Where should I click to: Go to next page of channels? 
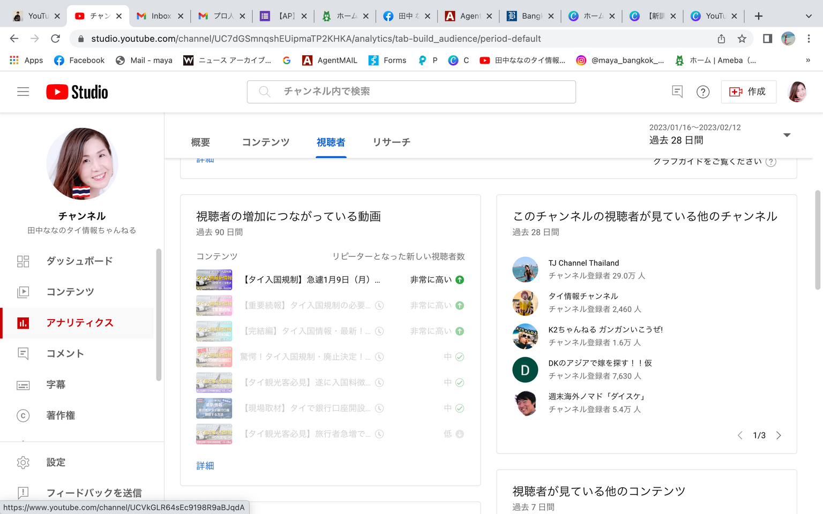(x=779, y=435)
